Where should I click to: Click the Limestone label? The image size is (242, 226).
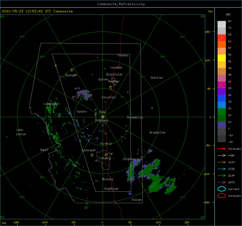pos(51,104)
